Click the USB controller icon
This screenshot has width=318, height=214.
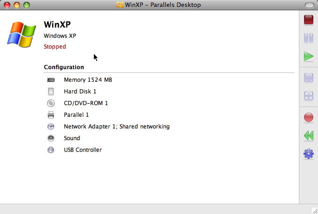tap(51, 150)
